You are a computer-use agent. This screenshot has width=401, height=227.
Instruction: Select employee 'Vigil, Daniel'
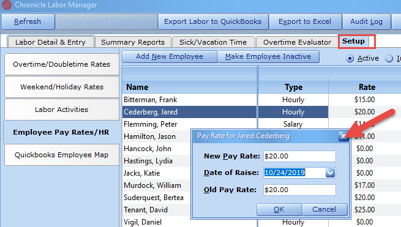(143, 222)
